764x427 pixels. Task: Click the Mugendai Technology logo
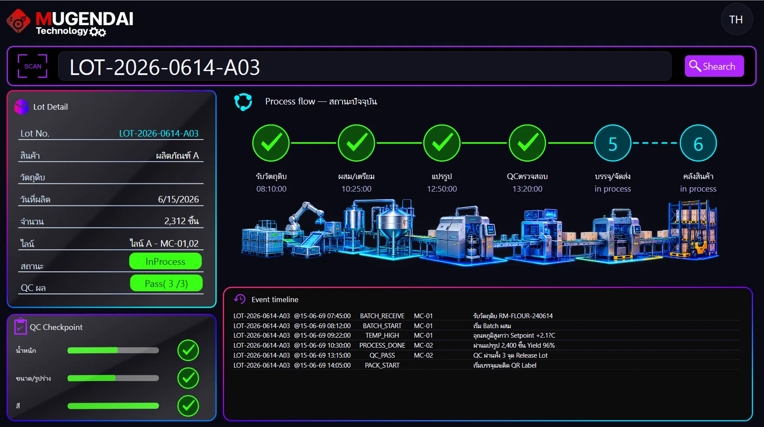click(70, 23)
